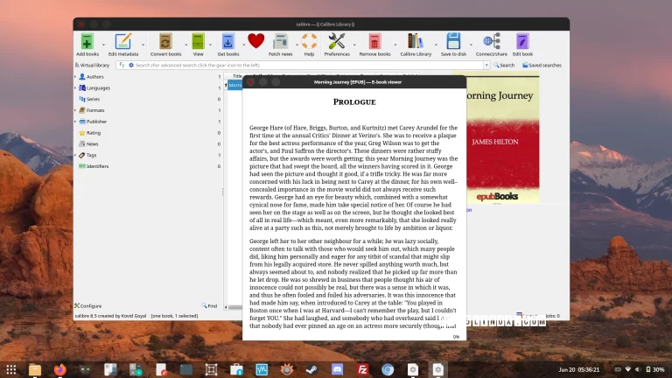Launch Edit book from the toolbar

(522, 42)
